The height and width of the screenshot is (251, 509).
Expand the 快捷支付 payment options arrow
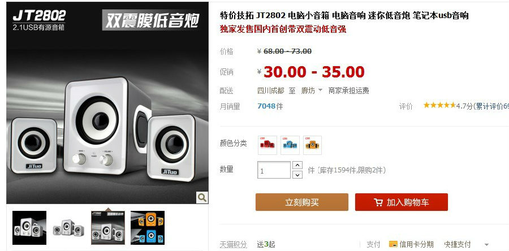[x=486, y=245]
